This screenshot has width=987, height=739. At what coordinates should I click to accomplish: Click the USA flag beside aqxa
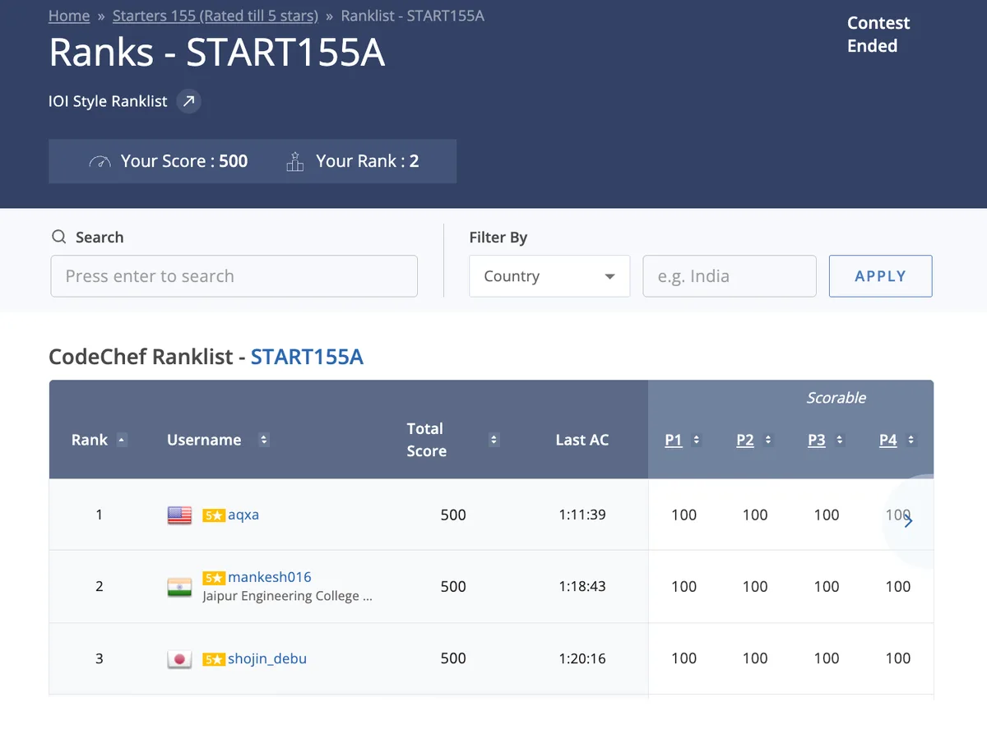(179, 515)
